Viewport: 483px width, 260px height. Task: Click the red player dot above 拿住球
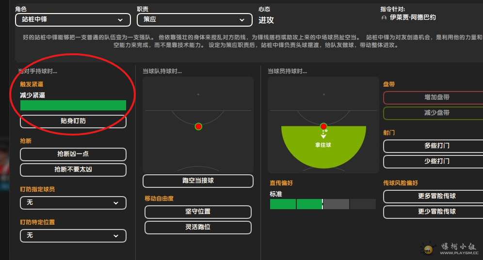click(323, 126)
